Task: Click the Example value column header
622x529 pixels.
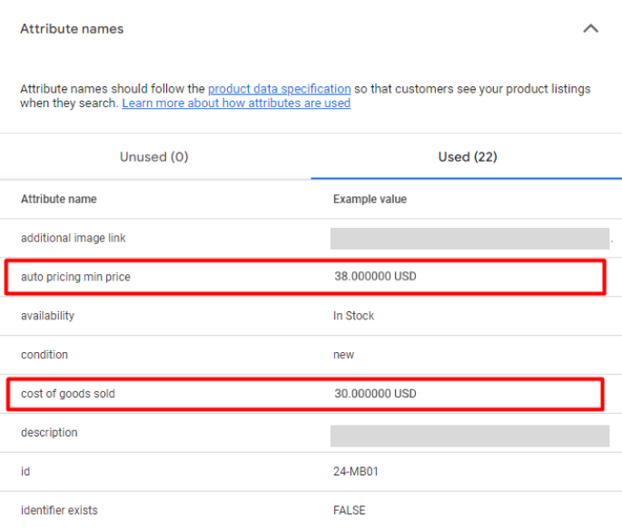Action: tap(370, 199)
